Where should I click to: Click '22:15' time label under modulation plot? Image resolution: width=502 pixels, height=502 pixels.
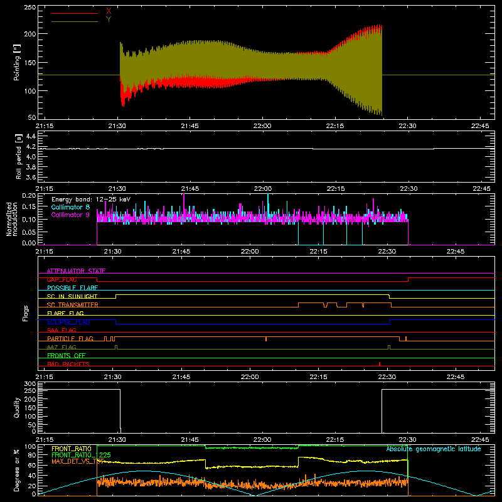point(318,252)
